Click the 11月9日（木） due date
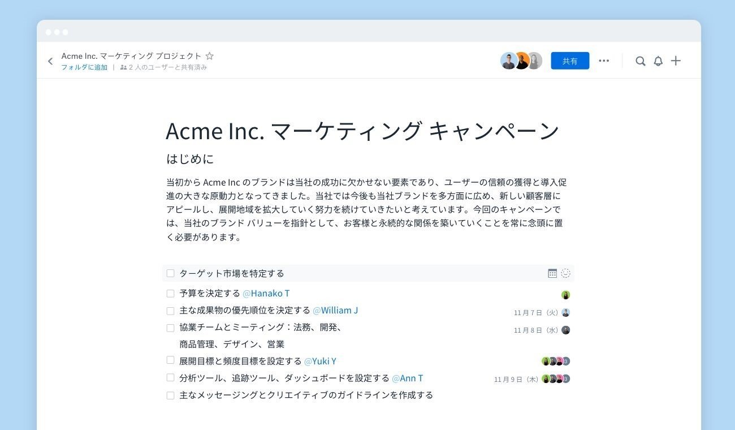 tap(516, 379)
